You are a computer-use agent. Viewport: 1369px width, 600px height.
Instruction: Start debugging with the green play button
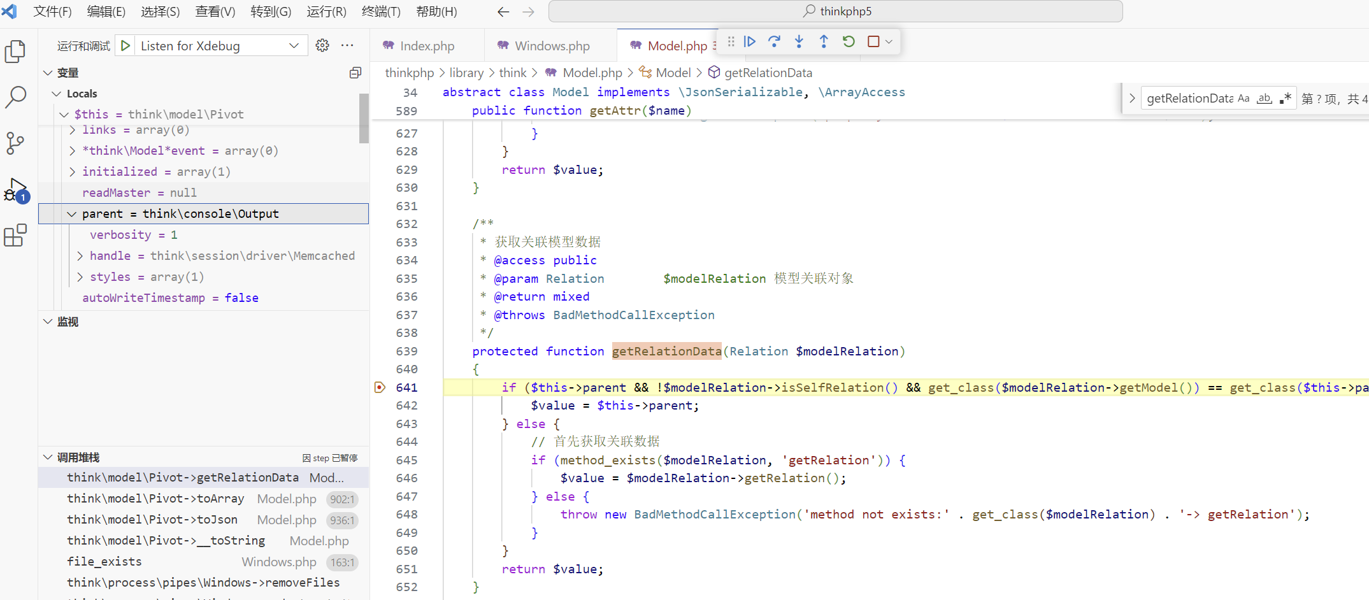125,45
